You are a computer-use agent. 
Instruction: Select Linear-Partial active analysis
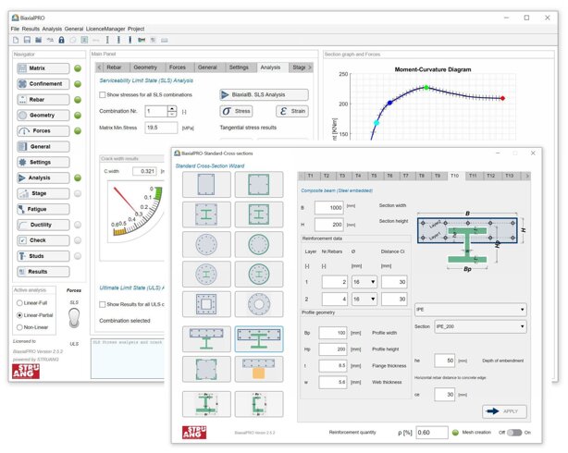click(19, 315)
